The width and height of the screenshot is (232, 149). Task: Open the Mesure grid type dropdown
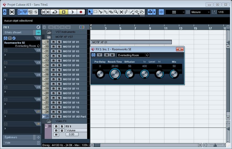tap(200, 12)
